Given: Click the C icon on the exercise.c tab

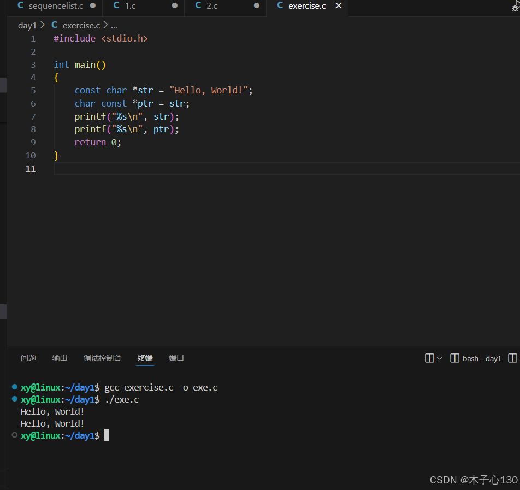Looking at the screenshot, I should pos(280,6).
